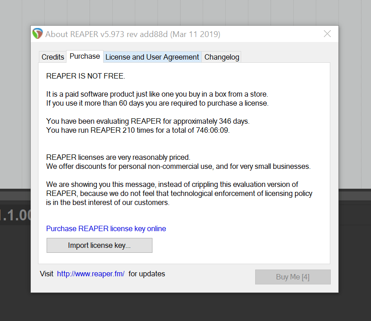
Task: Click the line showing REAPER run 210 times
Action: click(138, 130)
